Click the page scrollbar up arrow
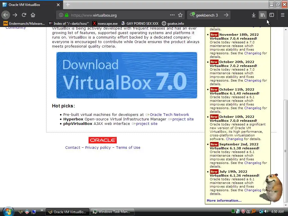 point(286,29)
